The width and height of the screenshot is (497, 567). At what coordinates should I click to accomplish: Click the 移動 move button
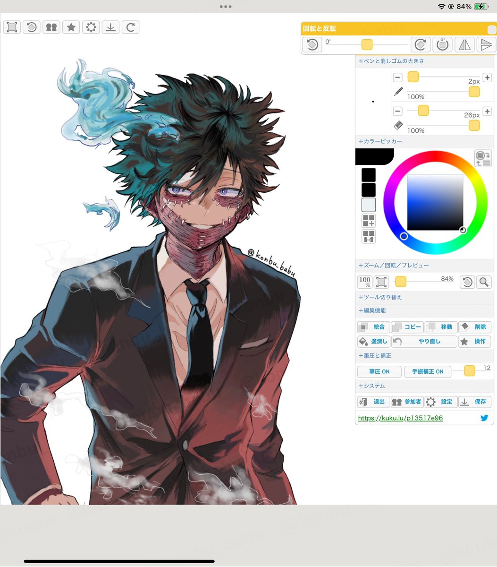pyautogui.click(x=441, y=327)
